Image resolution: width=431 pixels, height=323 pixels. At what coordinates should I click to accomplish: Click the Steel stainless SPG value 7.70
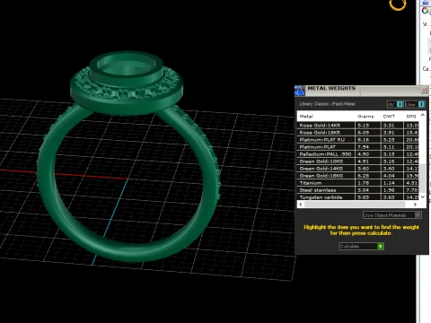coord(412,190)
